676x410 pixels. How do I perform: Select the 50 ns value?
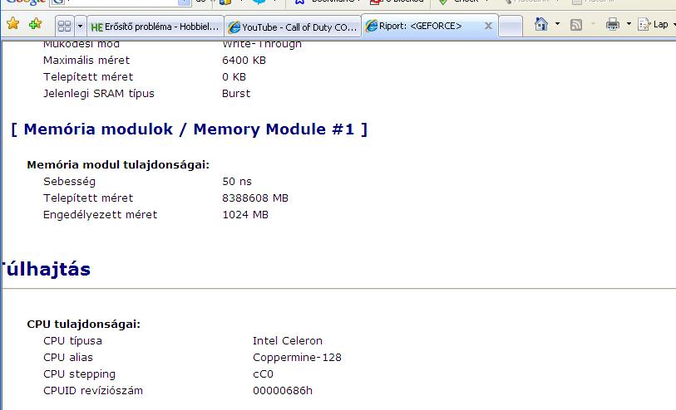237,182
